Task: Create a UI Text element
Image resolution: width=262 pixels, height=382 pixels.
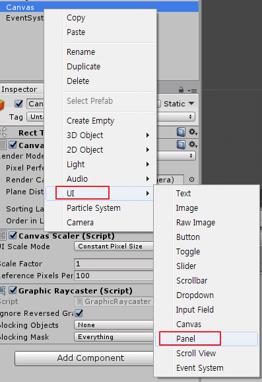Action: (207, 194)
